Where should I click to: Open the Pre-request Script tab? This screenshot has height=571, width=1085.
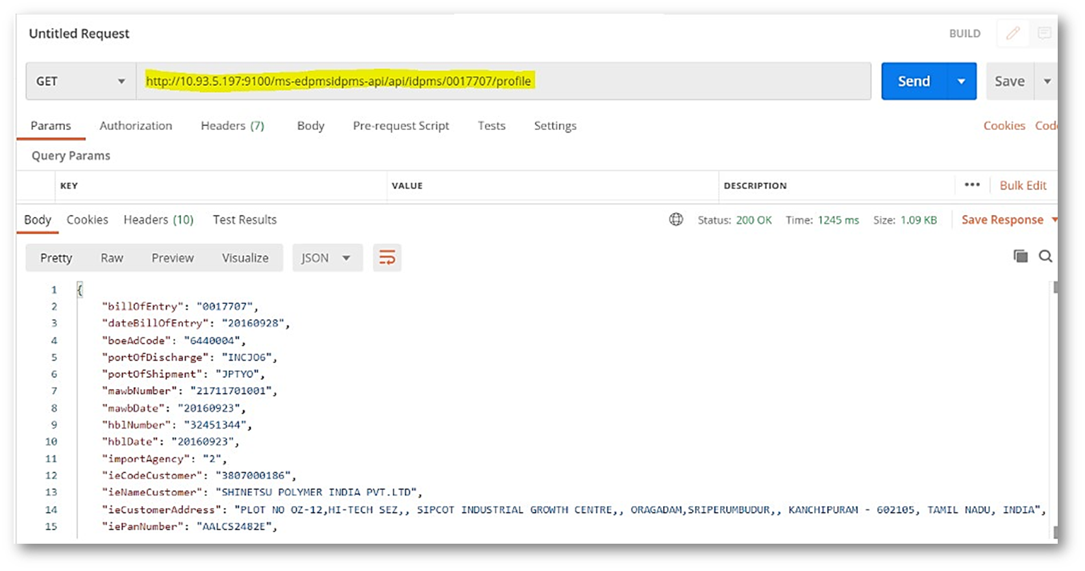pos(401,125)
